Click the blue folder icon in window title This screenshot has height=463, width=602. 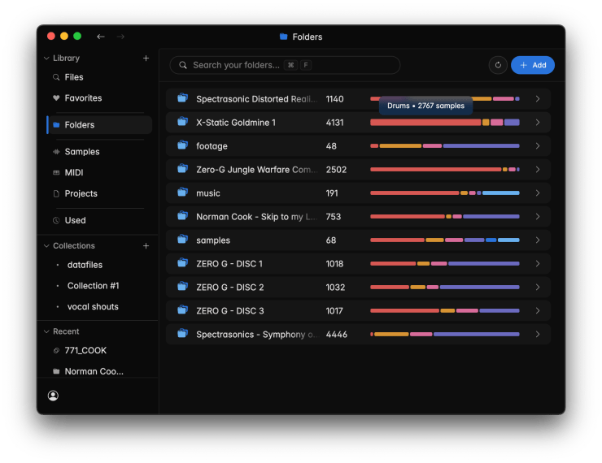pos(284,37)
